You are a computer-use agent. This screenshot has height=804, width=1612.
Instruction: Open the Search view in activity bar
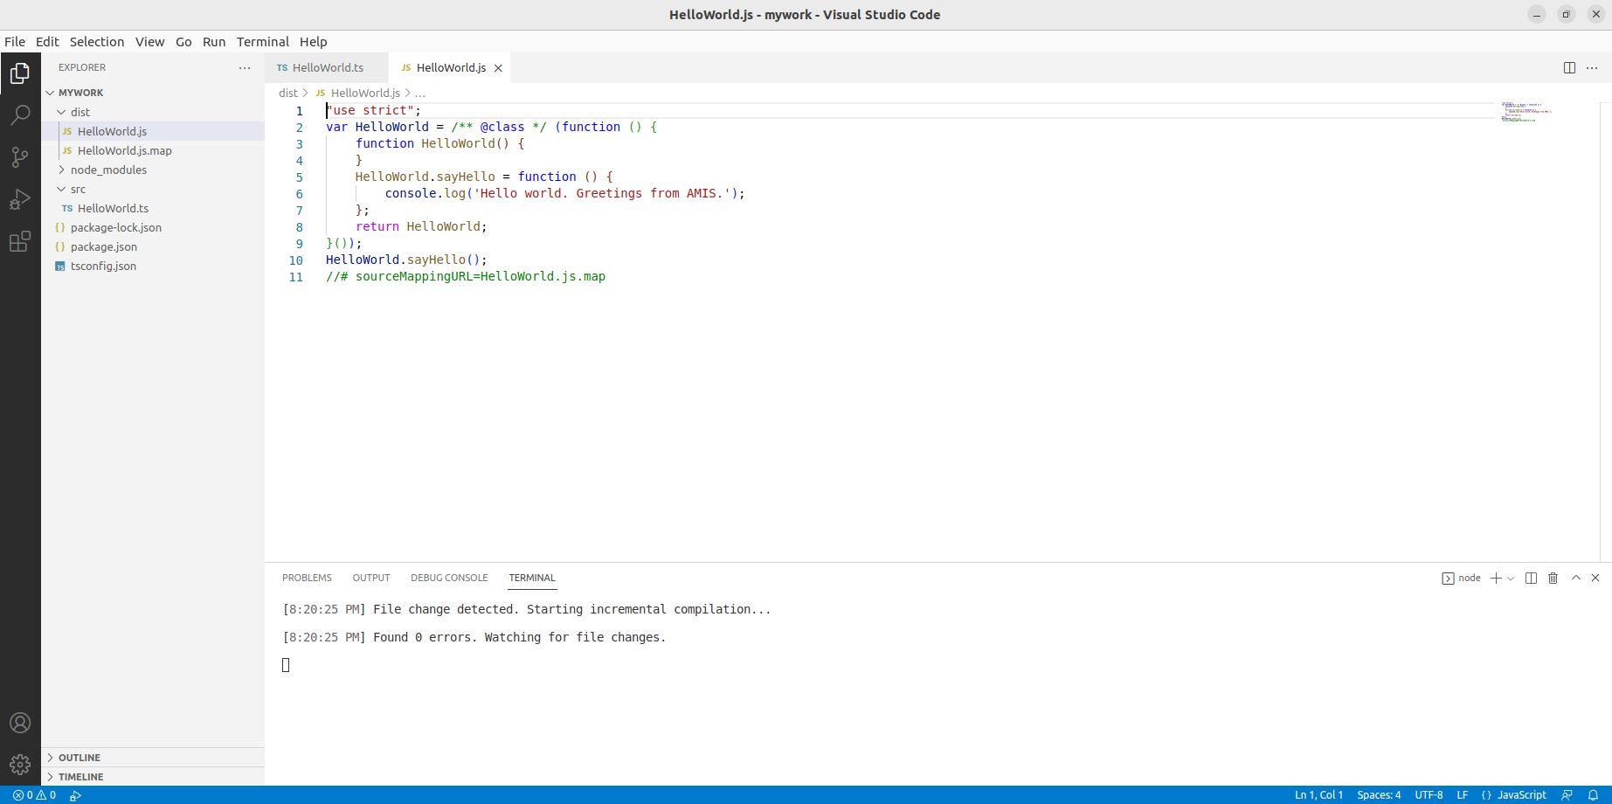click(x=20, y=115)
